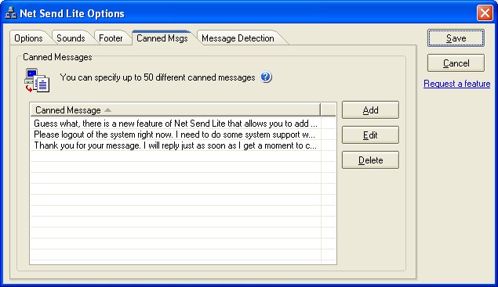
Task: Click the Cancel button
Action: point(456,63)
